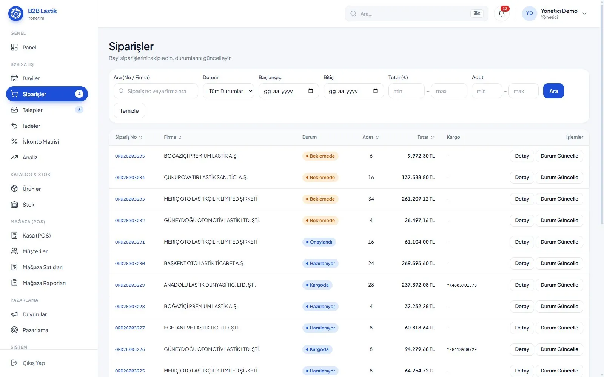Open the Müşteriler people icon
The width and height of the screenshot is (604, 377).
click(14, 251)
